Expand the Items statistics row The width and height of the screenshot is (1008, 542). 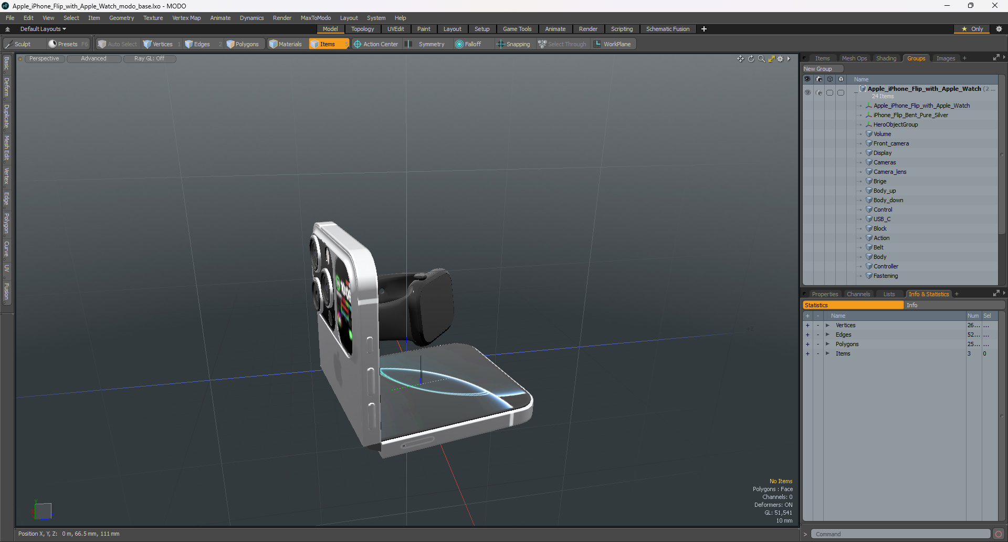(828, 354)
